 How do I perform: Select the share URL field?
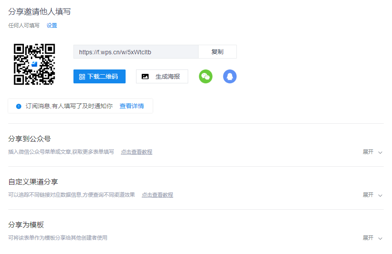click(136, 52)
